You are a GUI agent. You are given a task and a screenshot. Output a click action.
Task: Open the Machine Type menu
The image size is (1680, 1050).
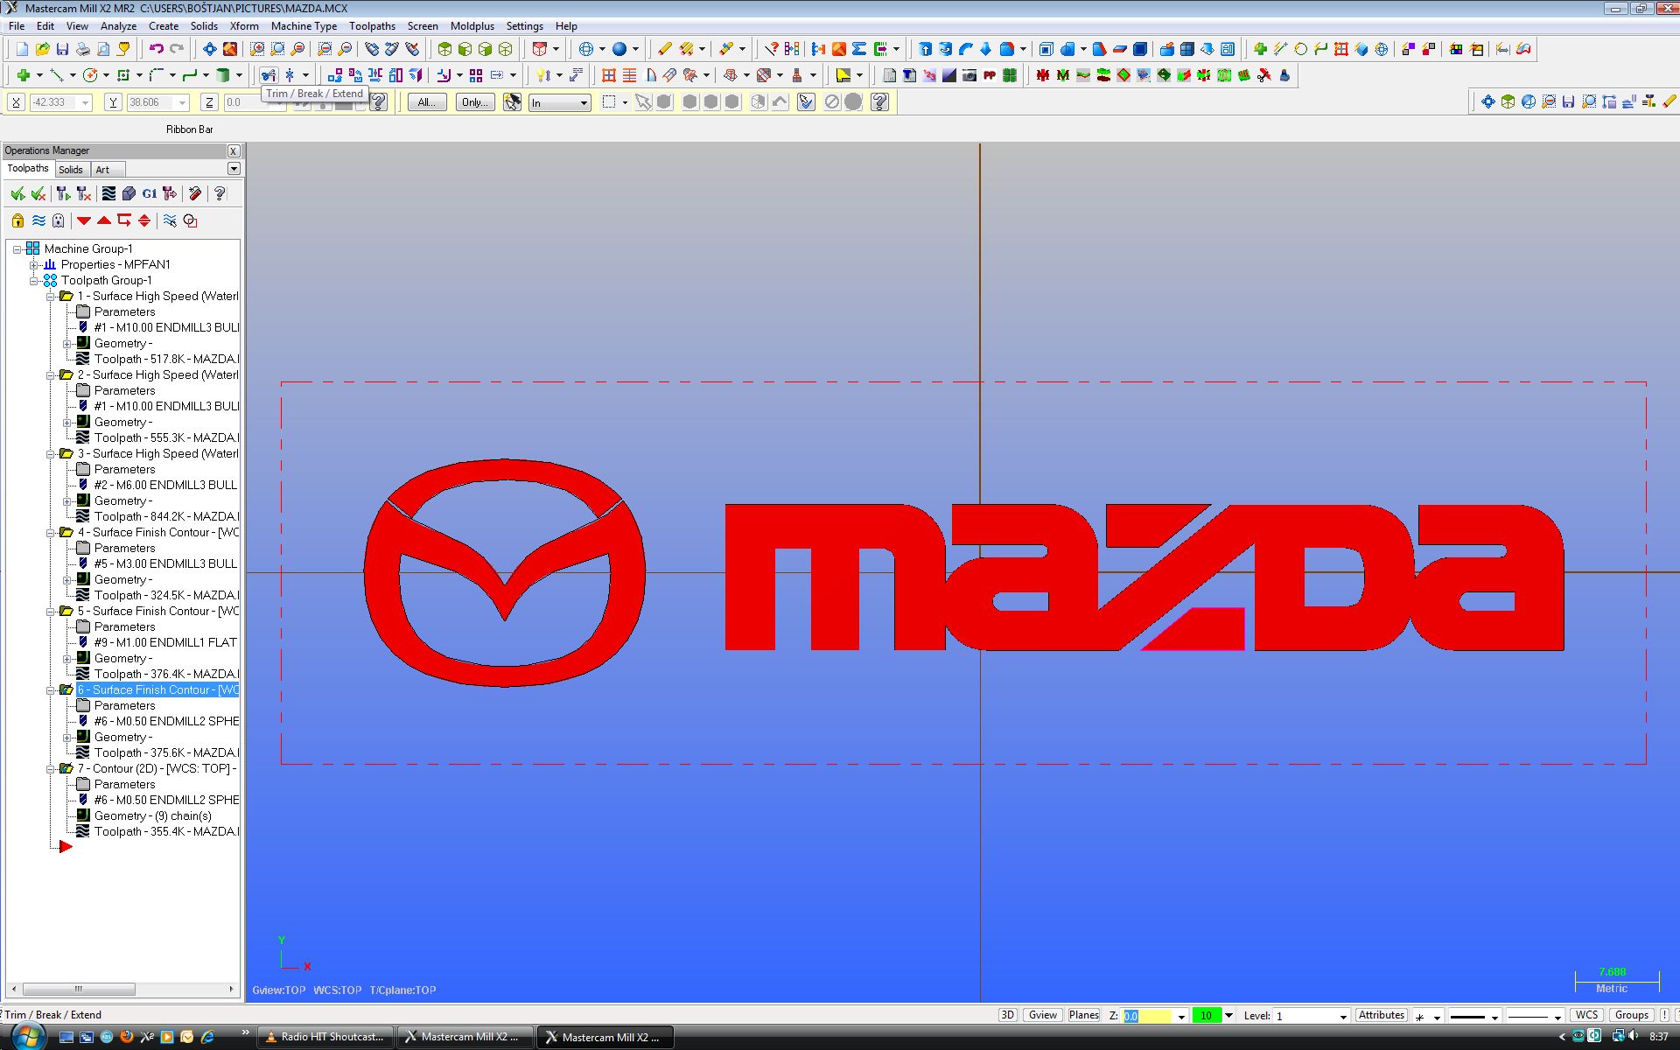click(x=304, y=26)
